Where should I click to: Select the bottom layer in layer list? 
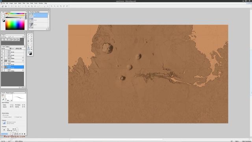point(14,70)
